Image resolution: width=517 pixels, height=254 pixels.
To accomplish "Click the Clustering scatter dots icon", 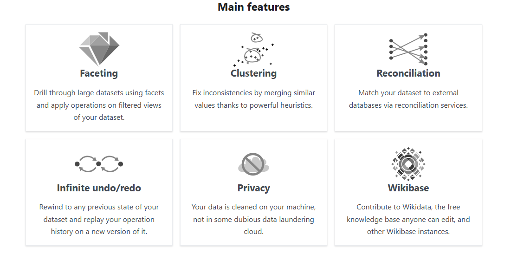I will [253, 49].
